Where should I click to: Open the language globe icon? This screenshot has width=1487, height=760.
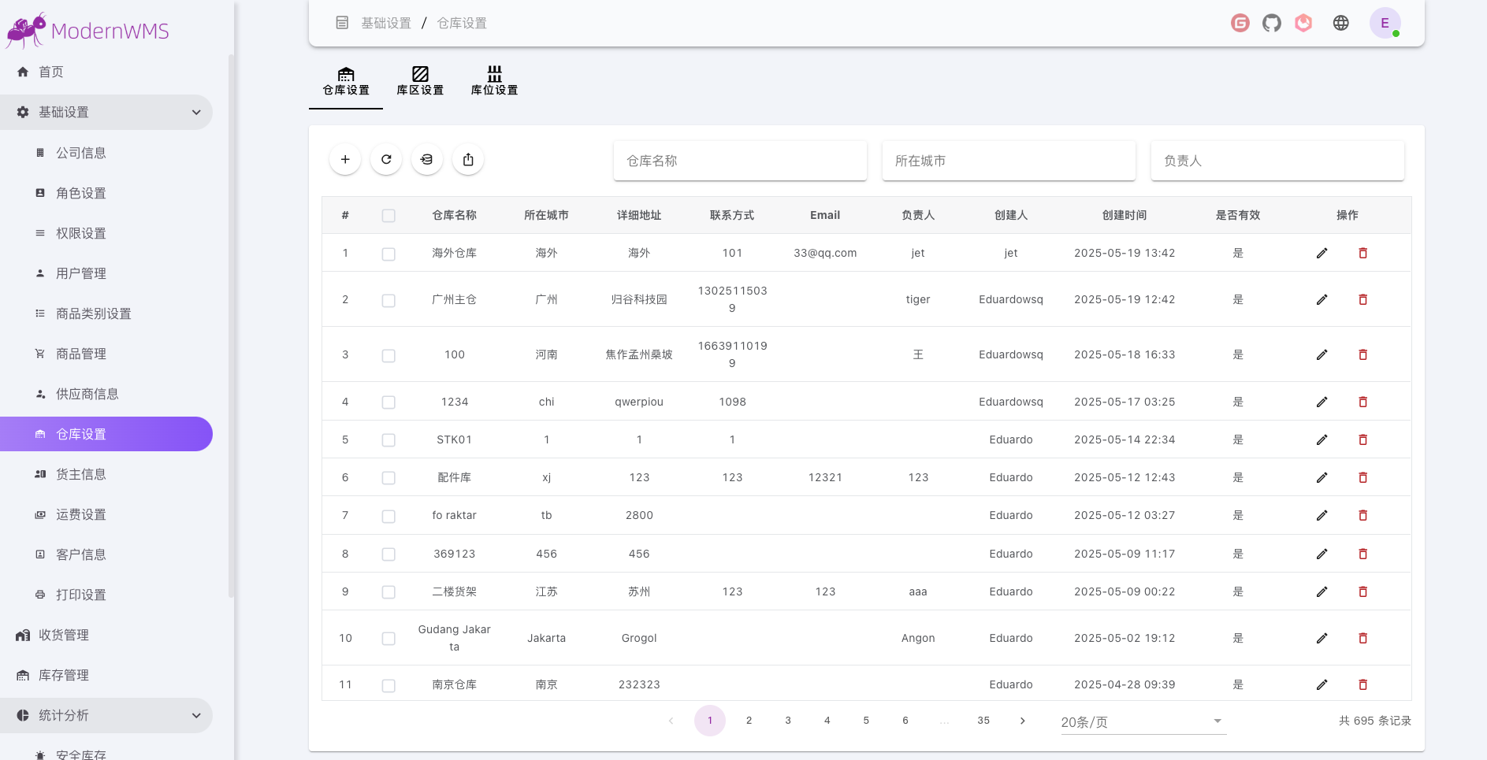(1342, 23)
